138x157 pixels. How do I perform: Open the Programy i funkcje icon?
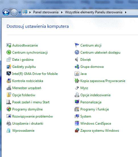77,109
